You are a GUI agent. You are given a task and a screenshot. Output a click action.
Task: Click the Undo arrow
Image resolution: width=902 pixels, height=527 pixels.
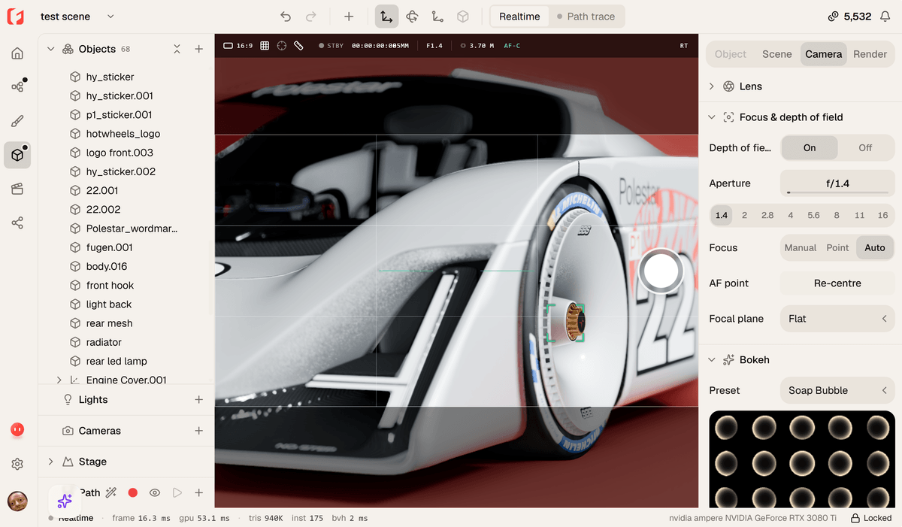pos(286,17)
